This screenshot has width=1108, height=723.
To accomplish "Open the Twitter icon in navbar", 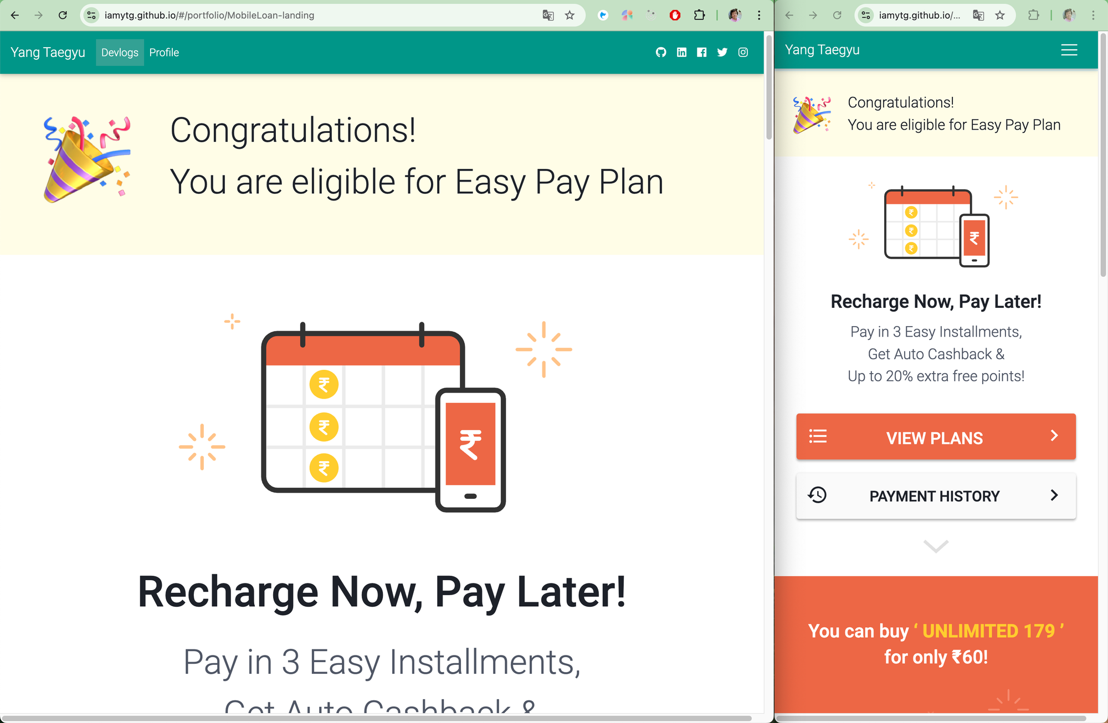I will 722,53.
